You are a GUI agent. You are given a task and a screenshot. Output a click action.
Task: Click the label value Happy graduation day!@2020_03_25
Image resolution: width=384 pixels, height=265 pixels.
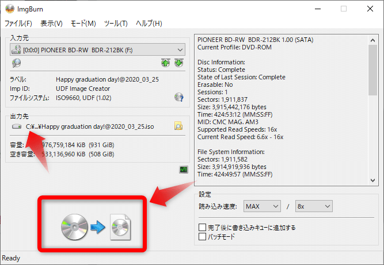[107, 79]
